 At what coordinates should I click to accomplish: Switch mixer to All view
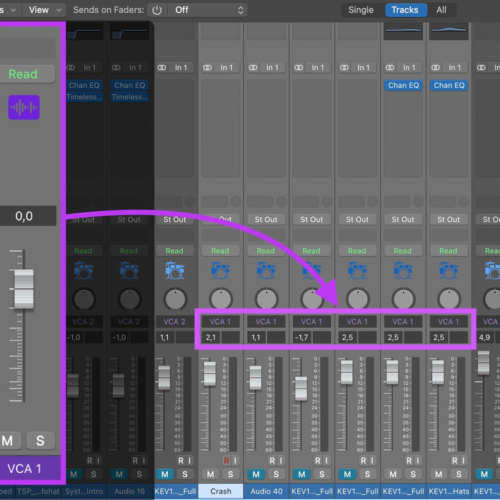[x=441, y=10]
